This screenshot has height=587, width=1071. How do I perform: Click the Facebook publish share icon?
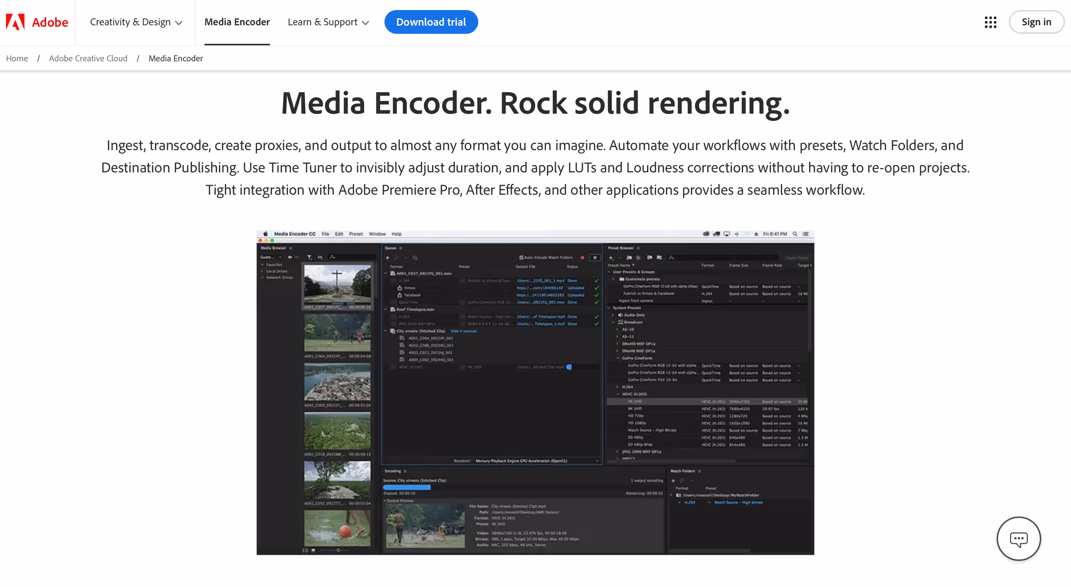[x=399, y=295]
